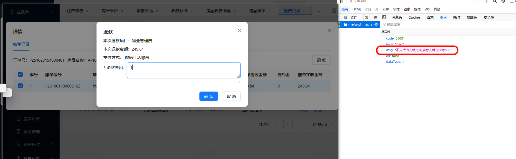This screenshot has height=159, width=516.
Task: Click the 押金管理 sidebar icon
Action: [x=19, y=132]
